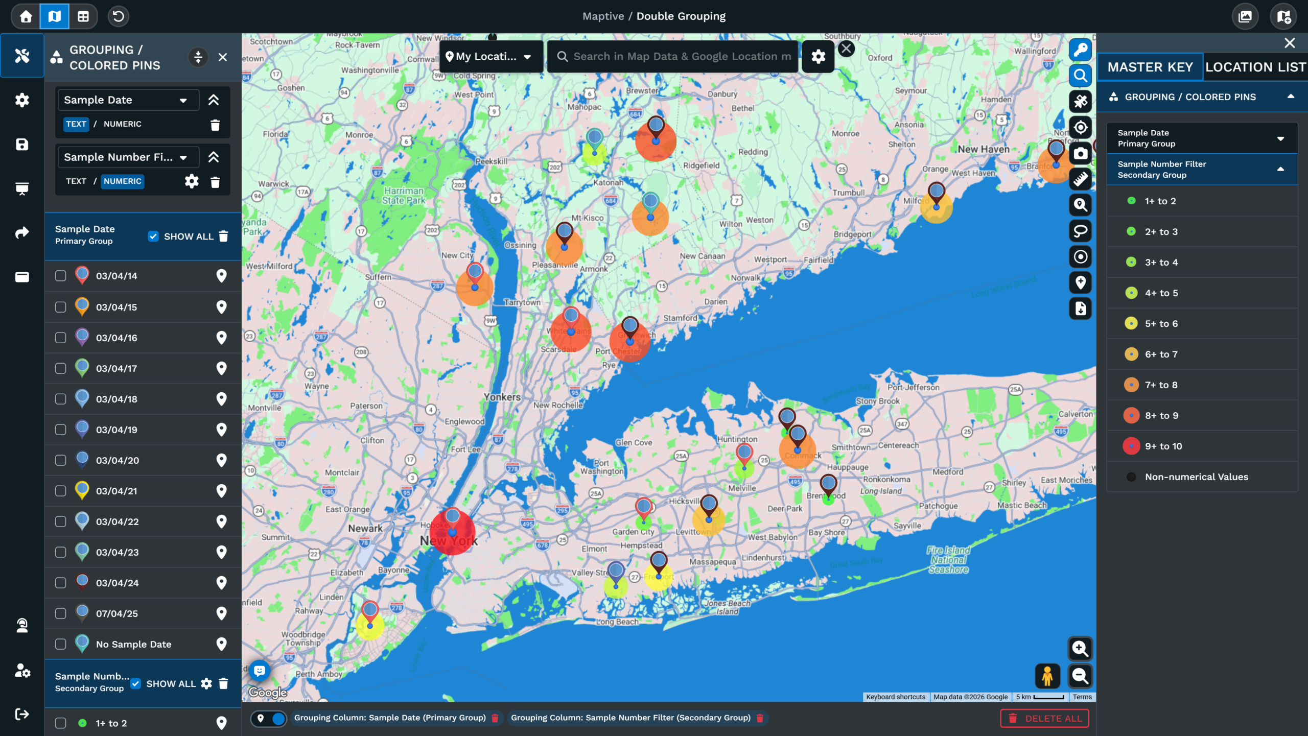Expand Sample Date Primary Group in key
Image resolution: width=1308 pixels, height=736 pixels.
tap(1201, 138)
